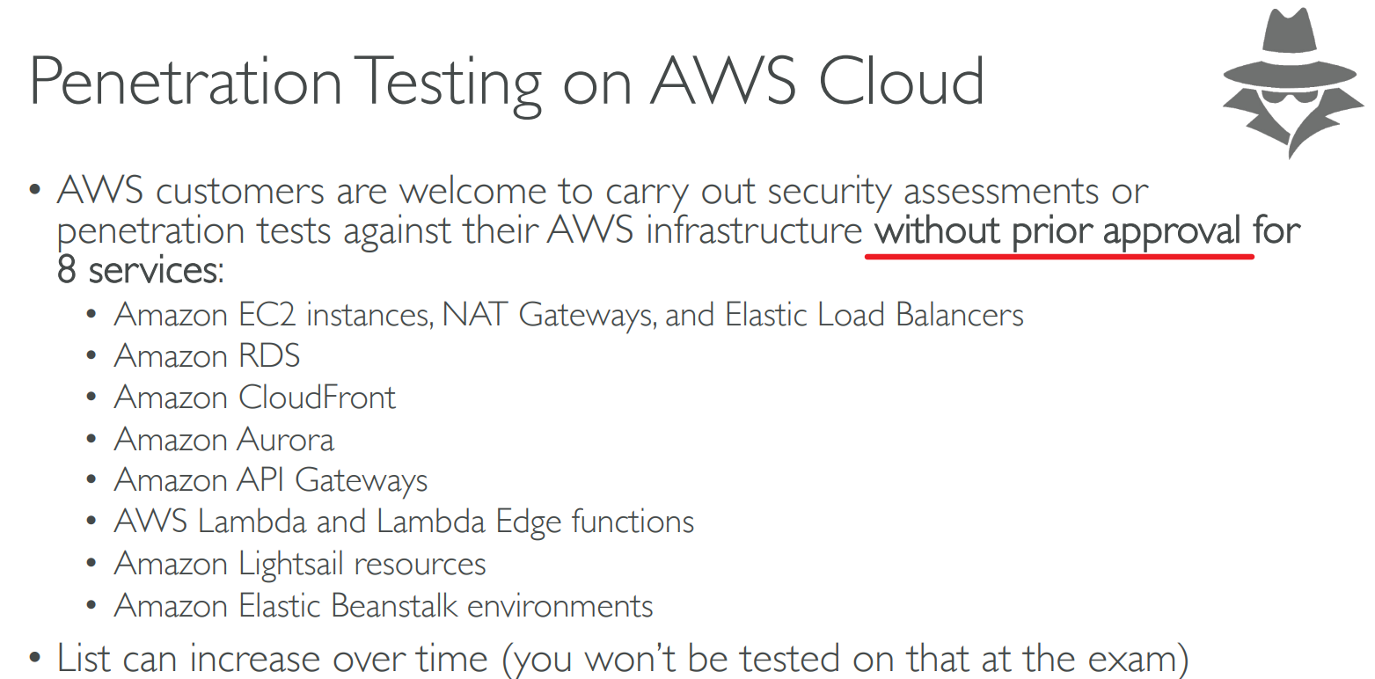Select the "8 services:" text
1375x679 pixels.
(x=141, y=270)
